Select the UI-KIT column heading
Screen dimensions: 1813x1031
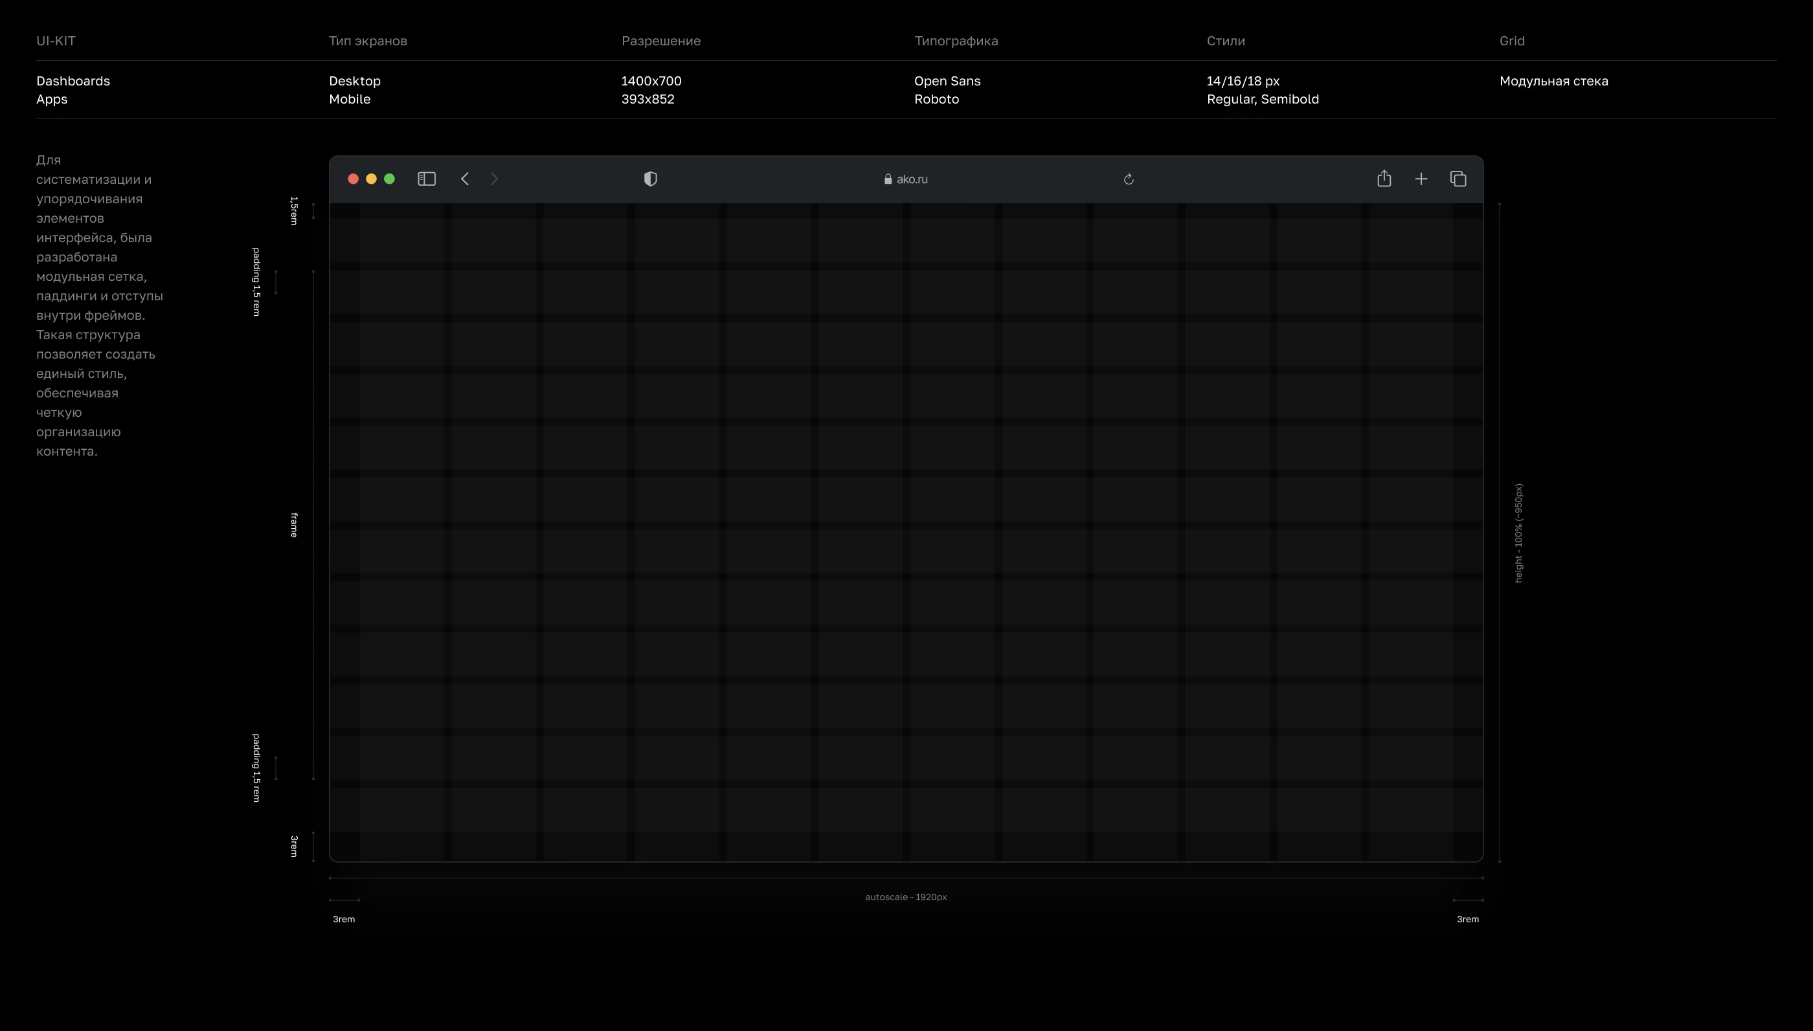coord(56,41)
